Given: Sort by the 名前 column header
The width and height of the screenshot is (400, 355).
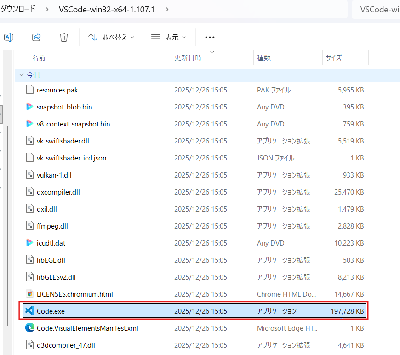Looking at the screenshot, I should point(39,58).
